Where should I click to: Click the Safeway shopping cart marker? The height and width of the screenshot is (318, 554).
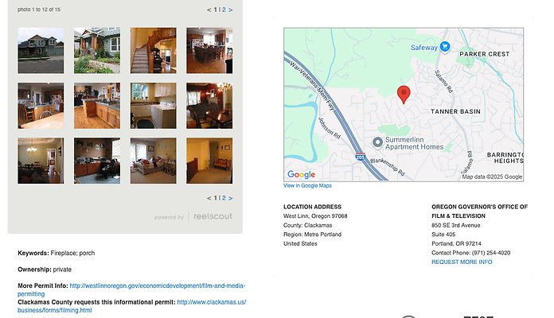[445, 47]
